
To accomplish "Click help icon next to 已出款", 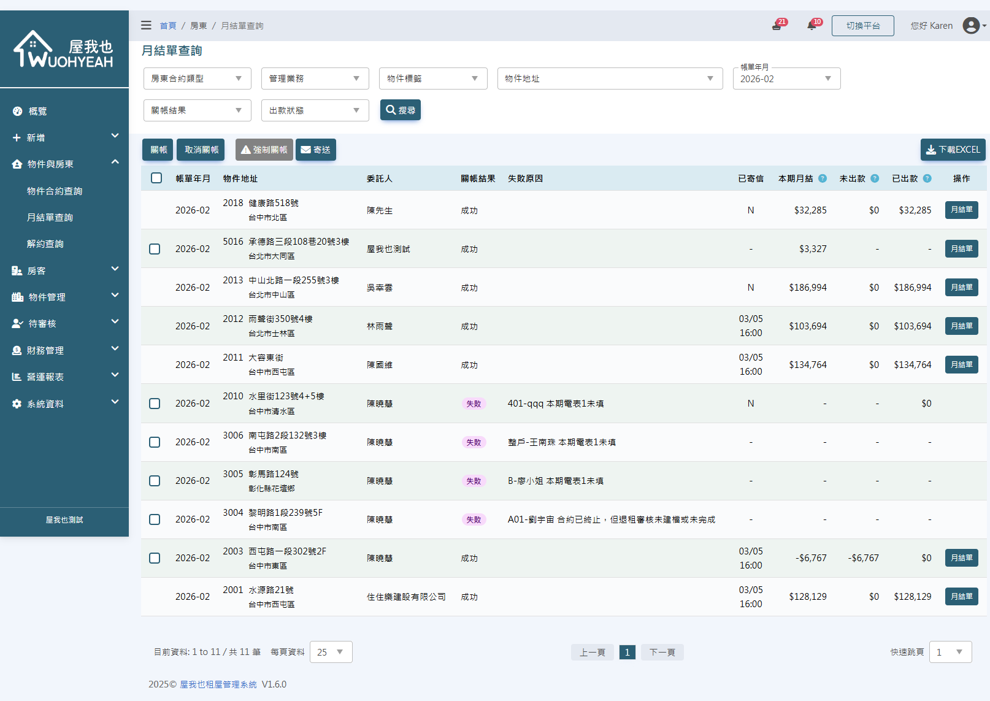I will tap(927, 178).
